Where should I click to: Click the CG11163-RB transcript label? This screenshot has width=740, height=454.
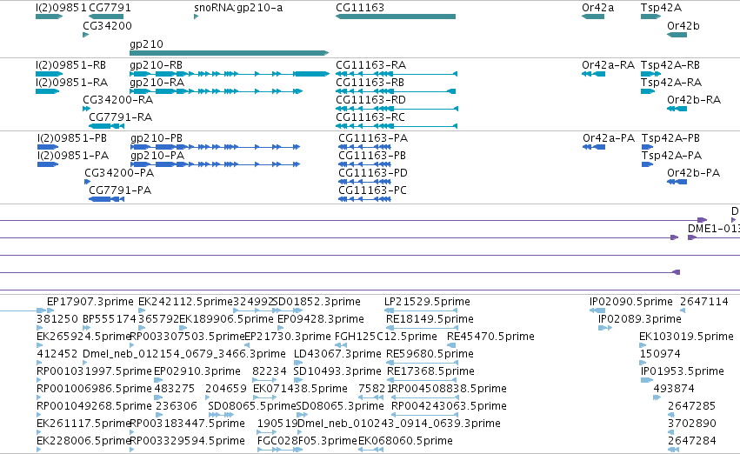(370, 82)
